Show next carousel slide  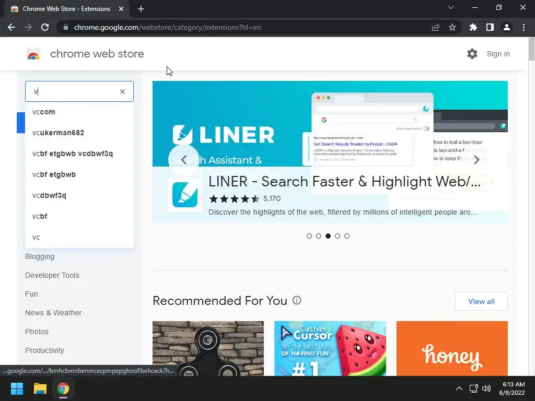(476, 160)
